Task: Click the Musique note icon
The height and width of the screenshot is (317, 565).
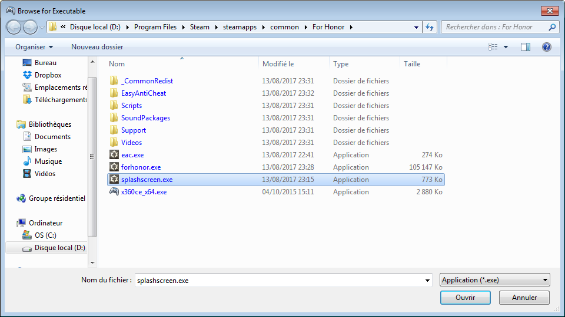Action: [27, 161]
